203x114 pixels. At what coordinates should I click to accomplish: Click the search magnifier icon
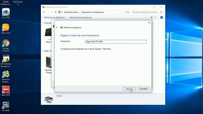tap(161, 12)
